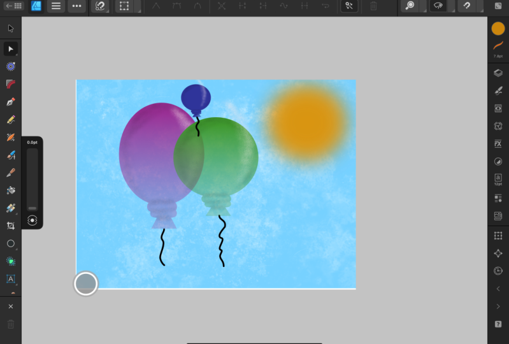
Task: Open the FX Layer Effects studio
Action: click(498, 143)
